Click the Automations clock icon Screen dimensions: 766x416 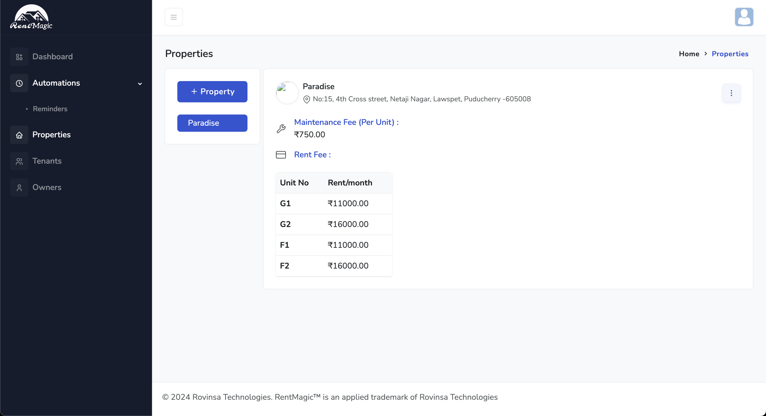click(x=19, y=83)
